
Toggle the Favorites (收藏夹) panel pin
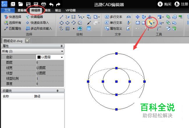pyautogui.click(x=58, y=91)
